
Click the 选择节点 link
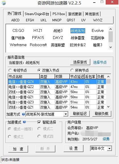100,62
